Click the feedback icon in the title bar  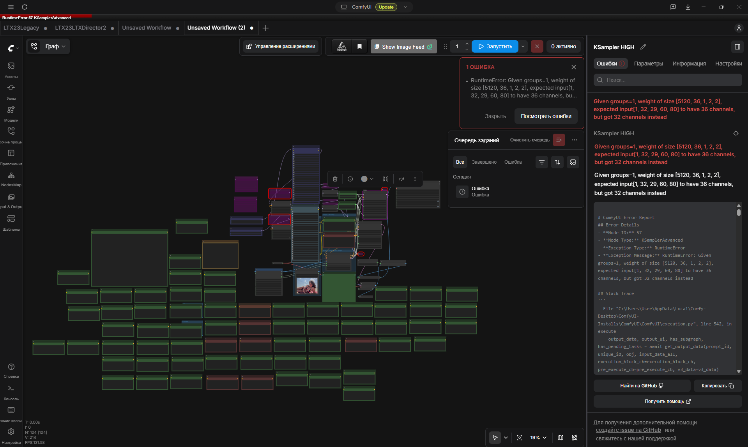673,7
